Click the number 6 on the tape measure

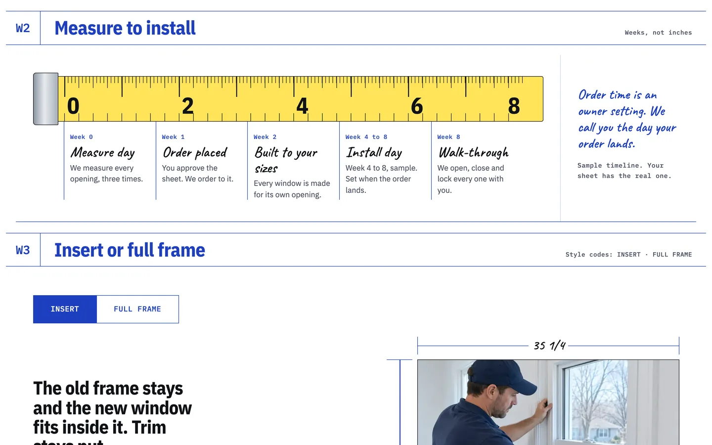417,106
